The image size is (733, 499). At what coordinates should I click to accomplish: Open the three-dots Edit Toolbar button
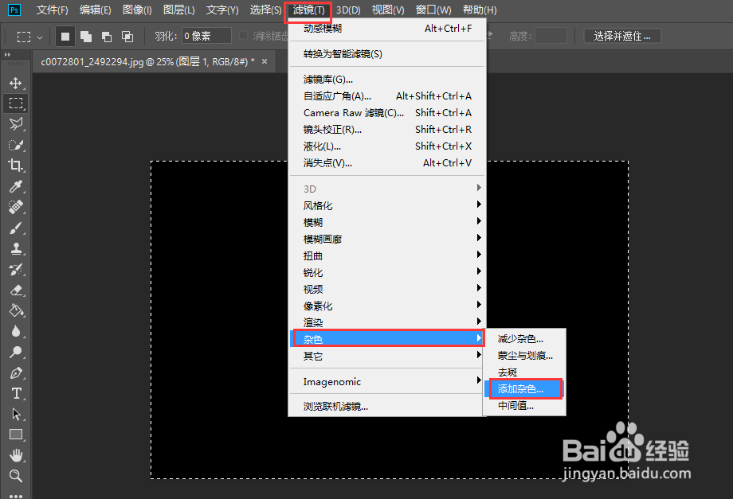pos(16,495)
